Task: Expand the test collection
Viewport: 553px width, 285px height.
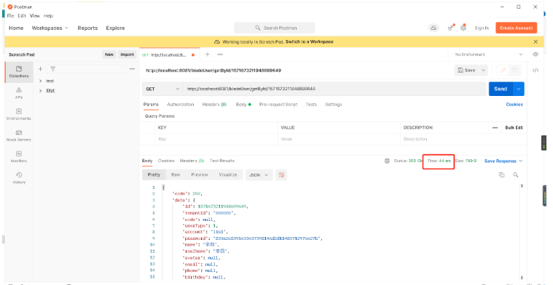Action: point(41,81)
